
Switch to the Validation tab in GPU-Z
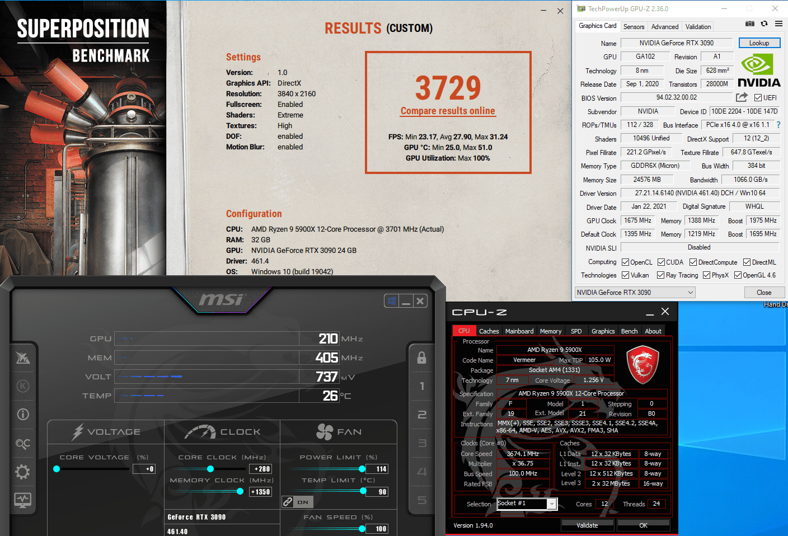(698, 27)
